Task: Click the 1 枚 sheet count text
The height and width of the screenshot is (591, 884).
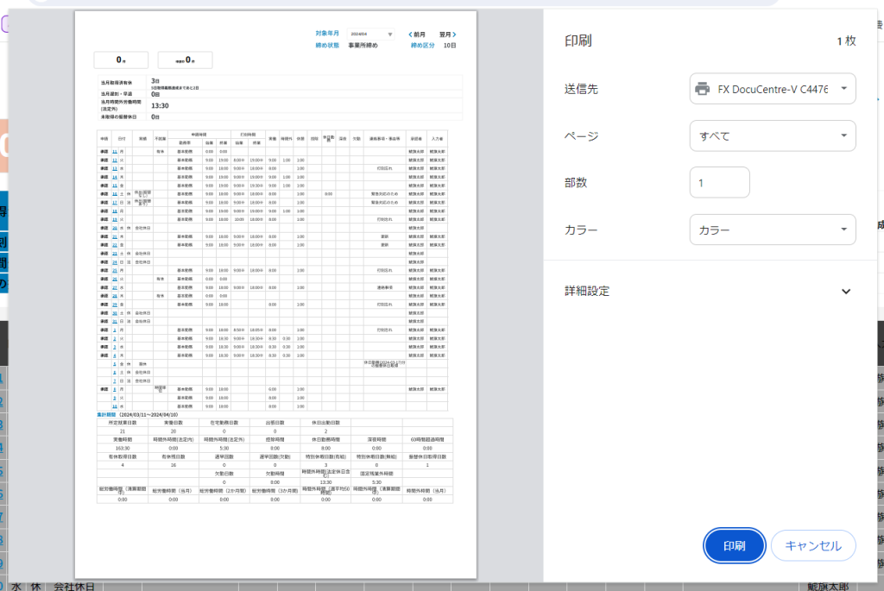Action: 846,41
